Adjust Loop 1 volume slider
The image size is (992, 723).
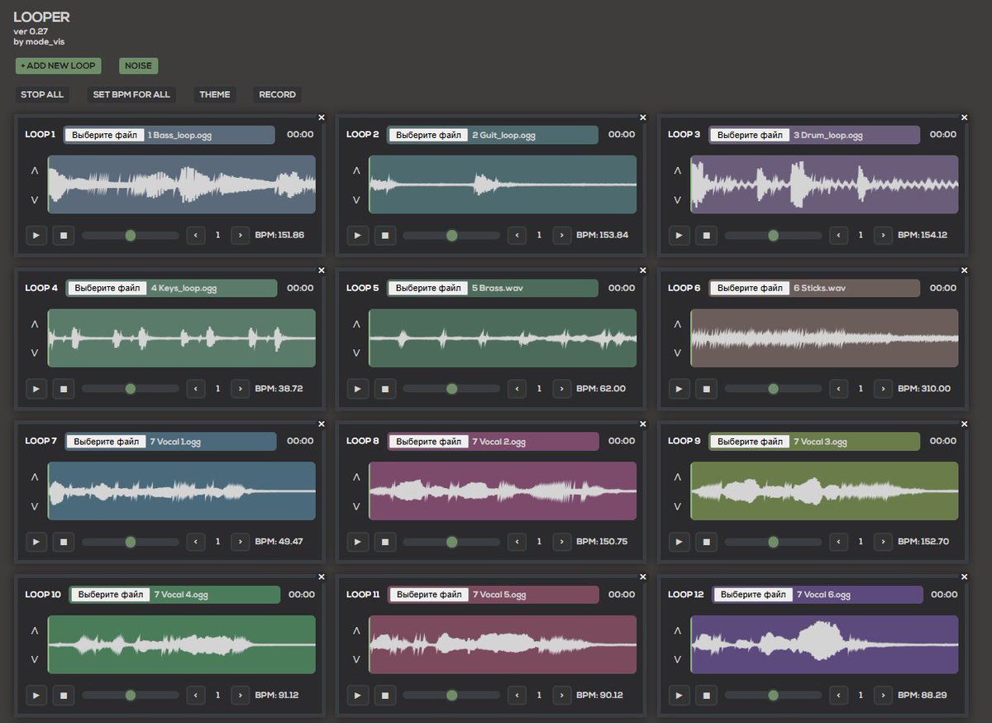point(130,236)
